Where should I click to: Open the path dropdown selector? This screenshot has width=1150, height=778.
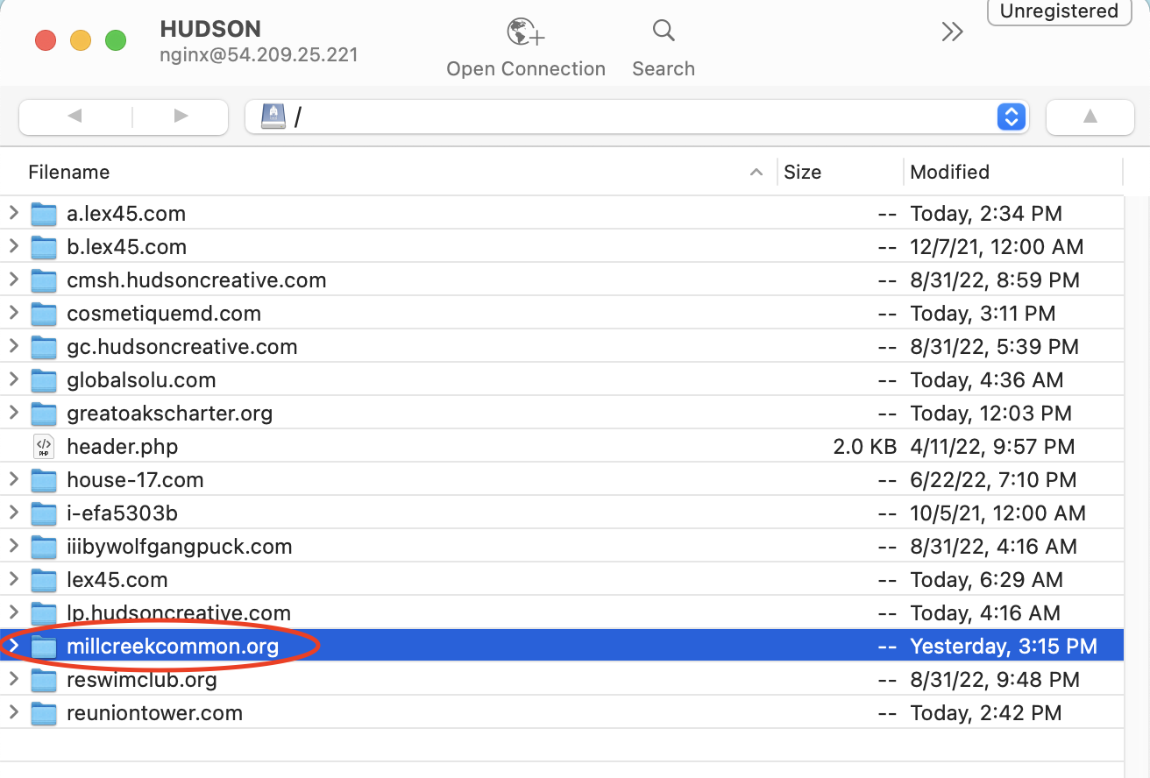click(x=1012, y=117)
